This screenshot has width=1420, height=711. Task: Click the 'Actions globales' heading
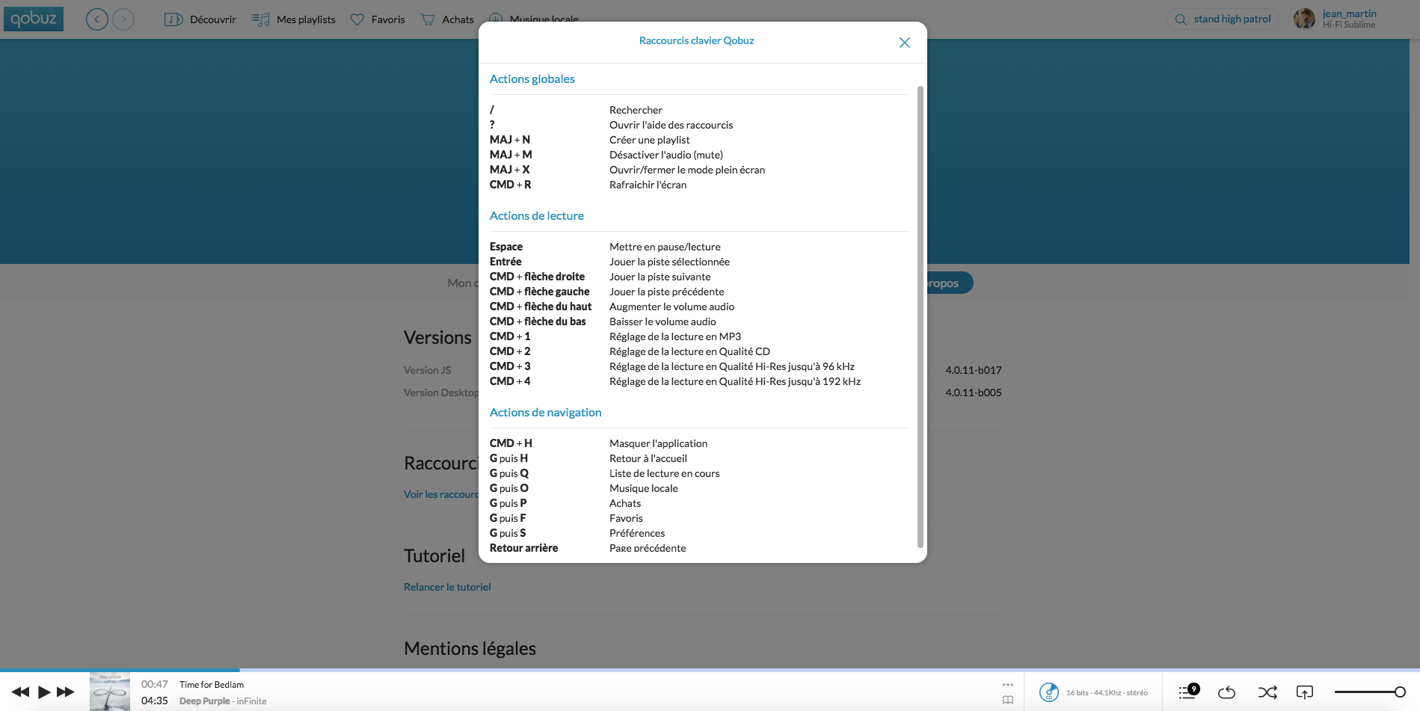[x=532, y=79]
